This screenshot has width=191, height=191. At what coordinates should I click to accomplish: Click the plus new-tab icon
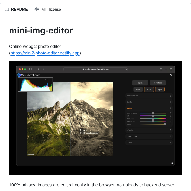[166, 69]
